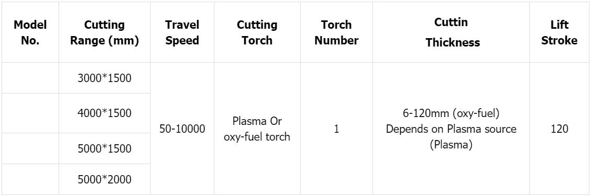Select the torch number value 1
This screenshot has height=196, width=591.
click(336, 129)
